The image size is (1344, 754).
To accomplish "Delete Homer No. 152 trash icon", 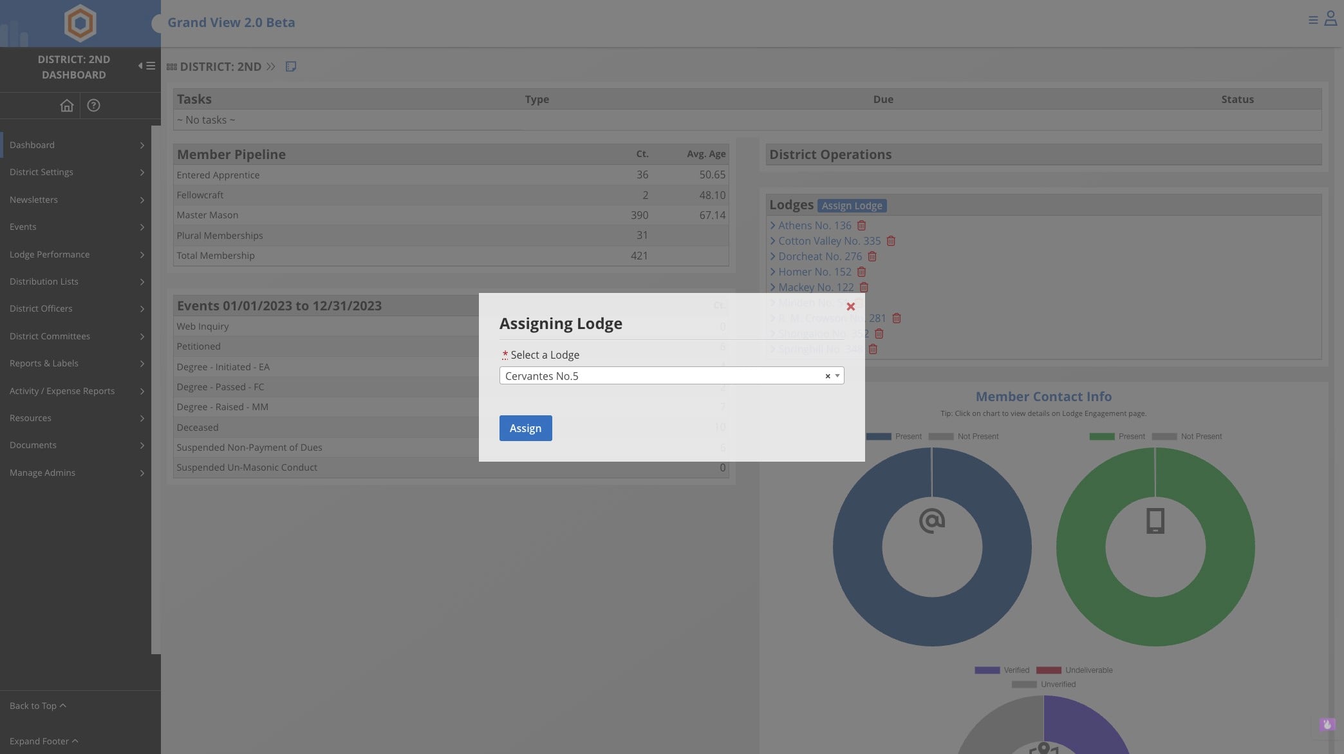I will [x=861, y=272].
